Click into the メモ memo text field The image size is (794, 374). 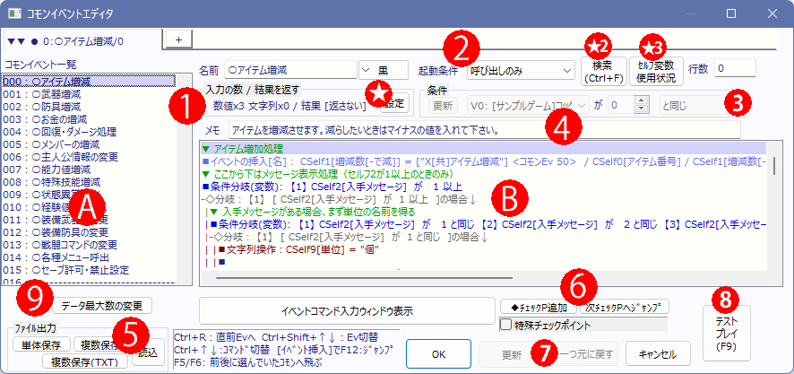[484, 130]
